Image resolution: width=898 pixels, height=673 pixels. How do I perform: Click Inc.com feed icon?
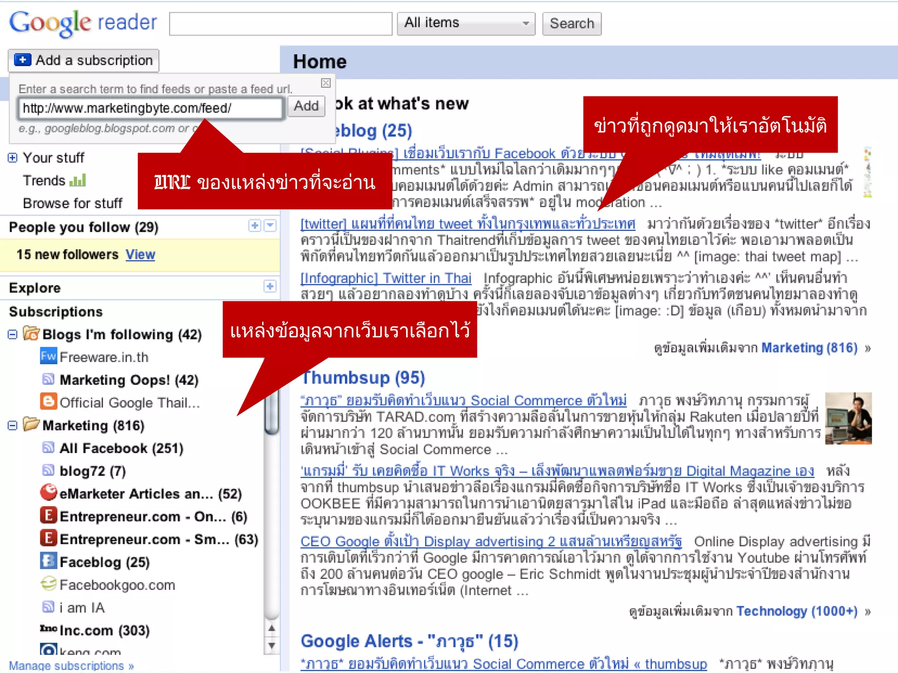click(x=48, y=629)
